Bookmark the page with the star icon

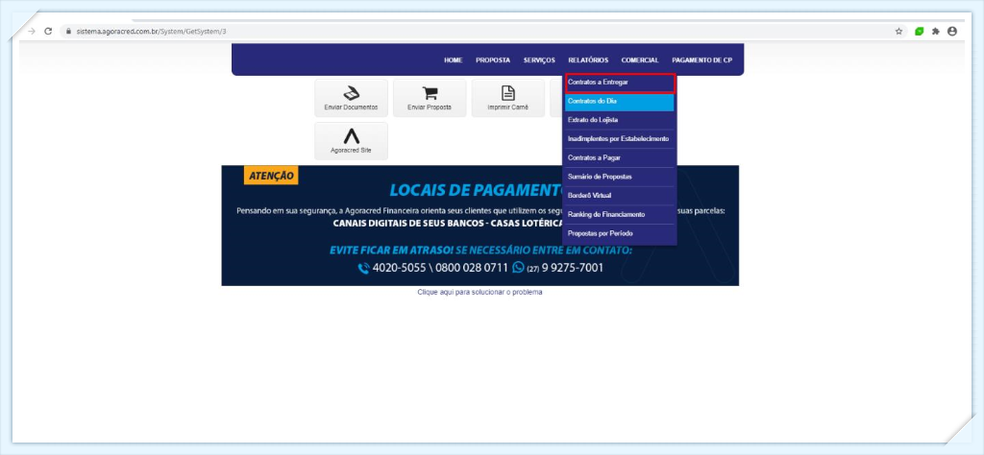[898, 32]
